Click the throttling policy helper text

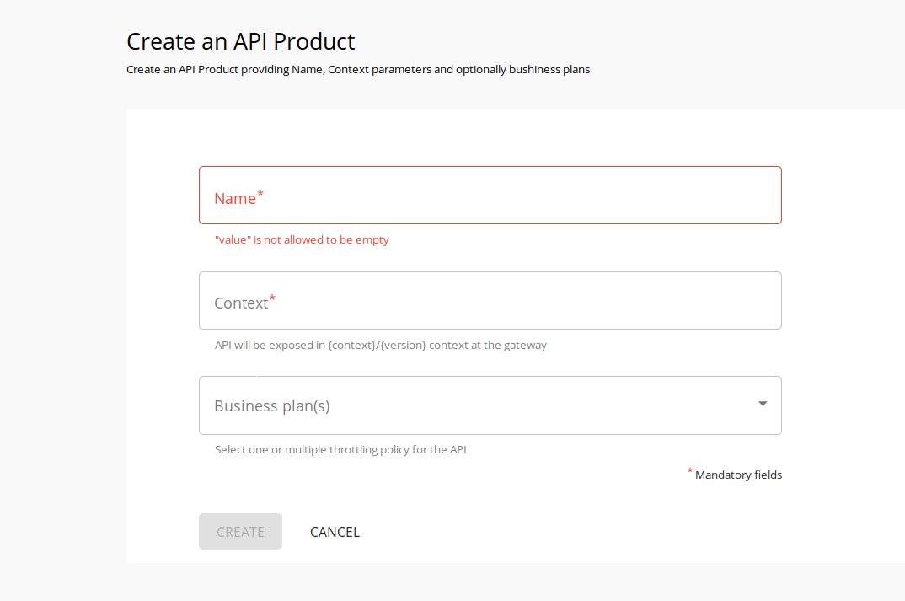pos(340,449)
